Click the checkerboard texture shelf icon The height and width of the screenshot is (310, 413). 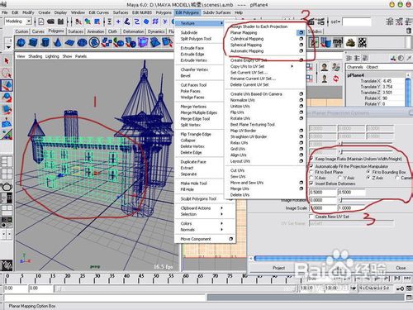coord(362,42)
